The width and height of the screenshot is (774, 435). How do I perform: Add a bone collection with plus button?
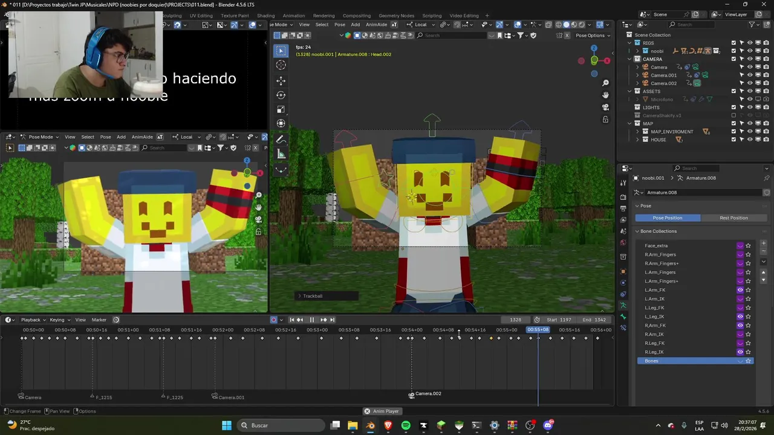click(763, 243)
